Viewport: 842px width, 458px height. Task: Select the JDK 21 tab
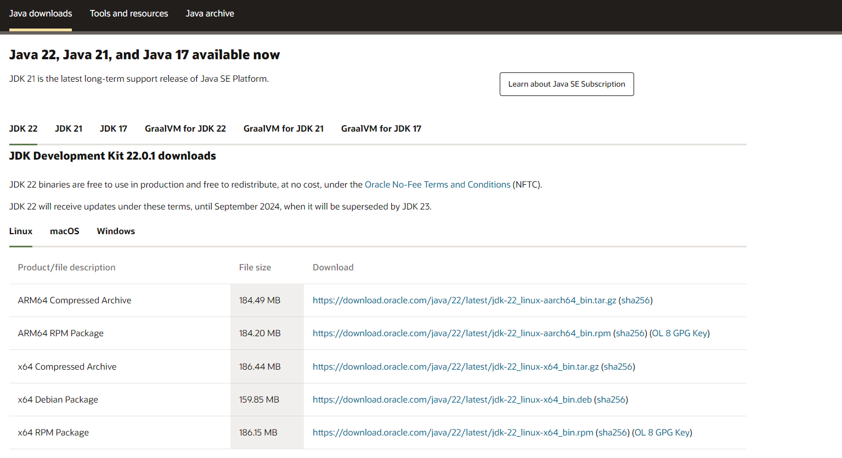pos(69,128)
